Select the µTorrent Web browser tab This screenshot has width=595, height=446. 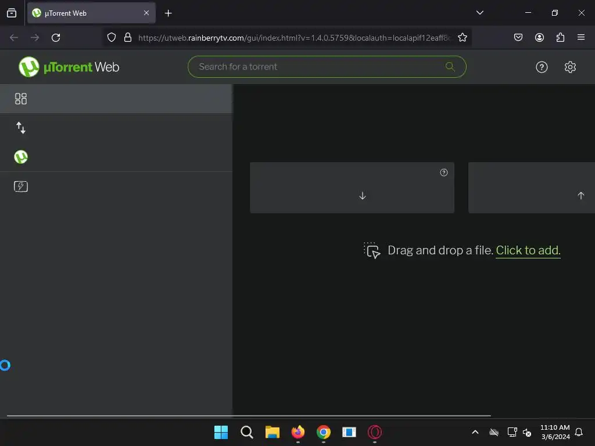pos(91,13)
